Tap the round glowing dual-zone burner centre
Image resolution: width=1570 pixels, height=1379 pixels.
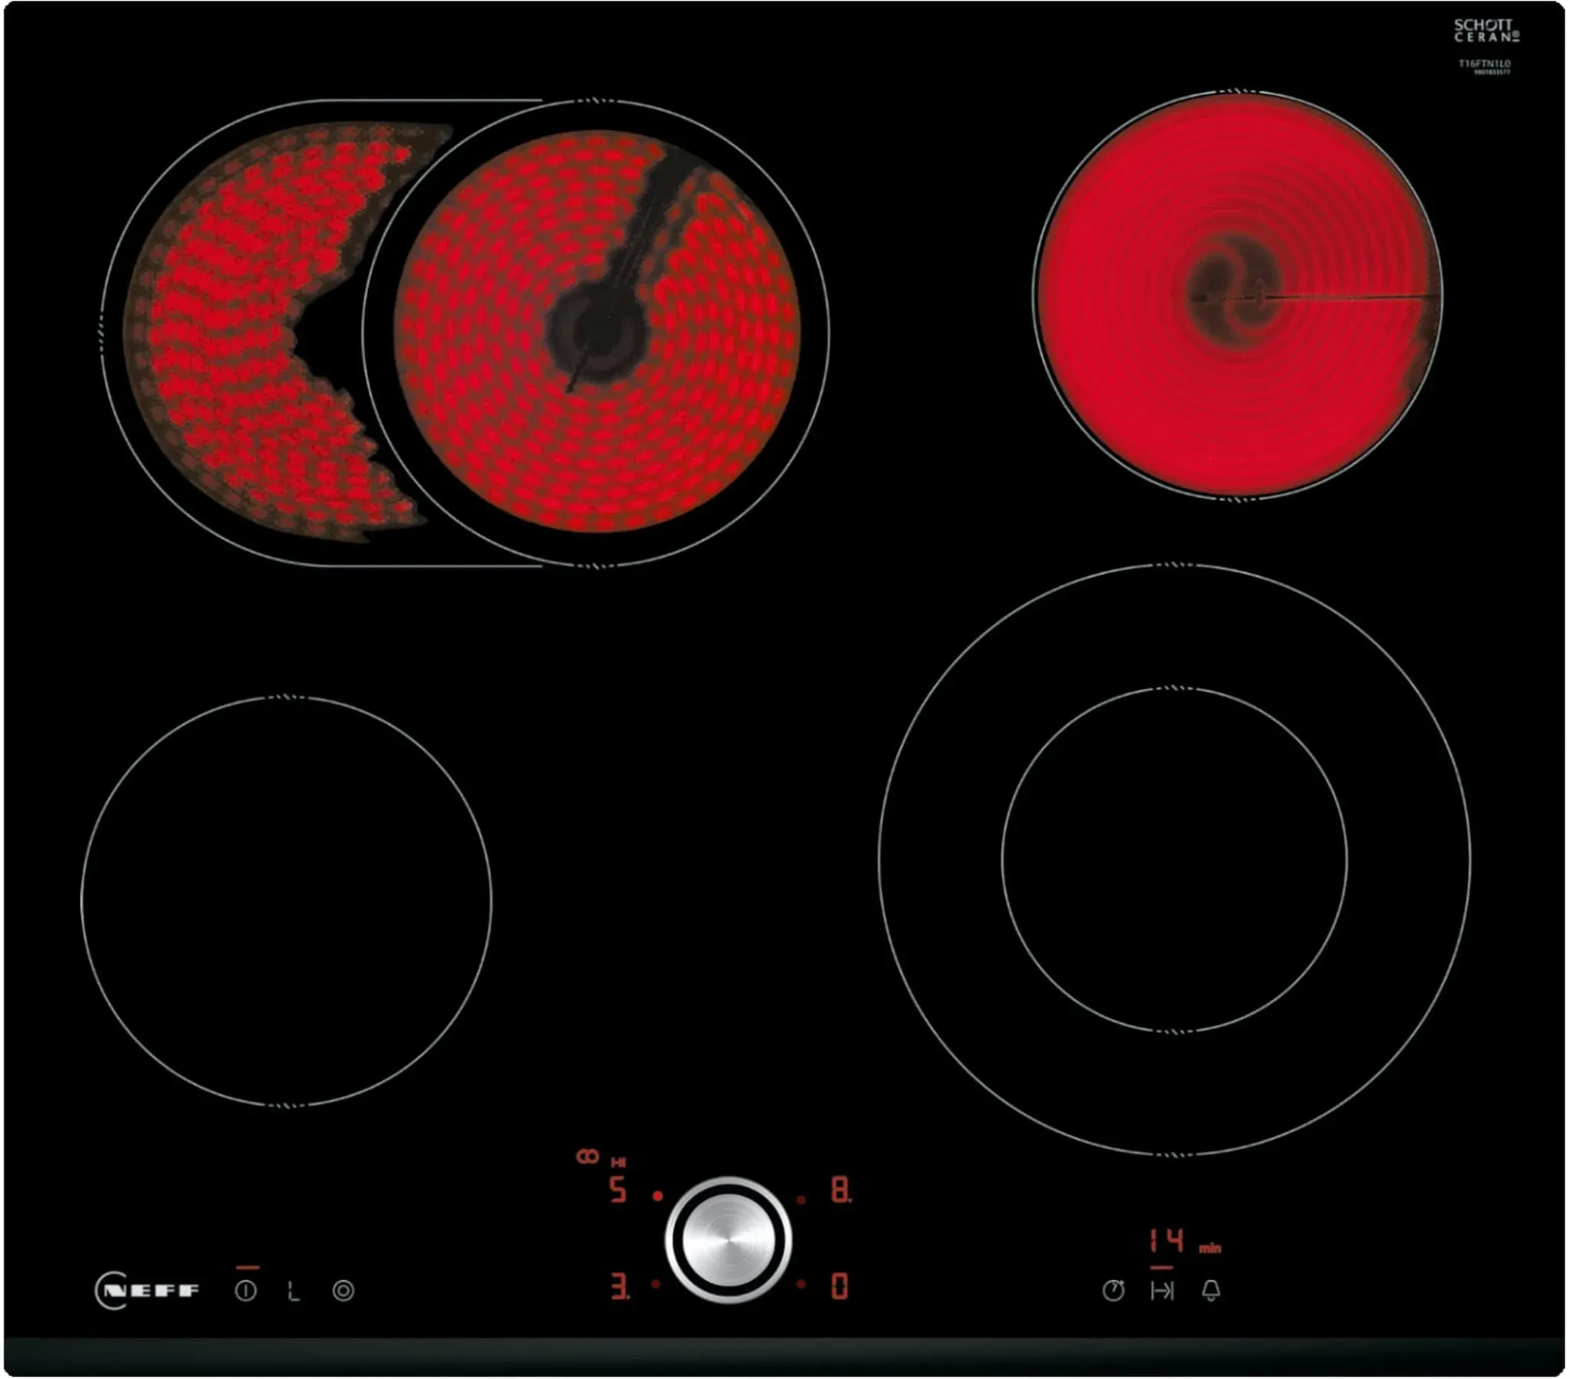point(598,332)
